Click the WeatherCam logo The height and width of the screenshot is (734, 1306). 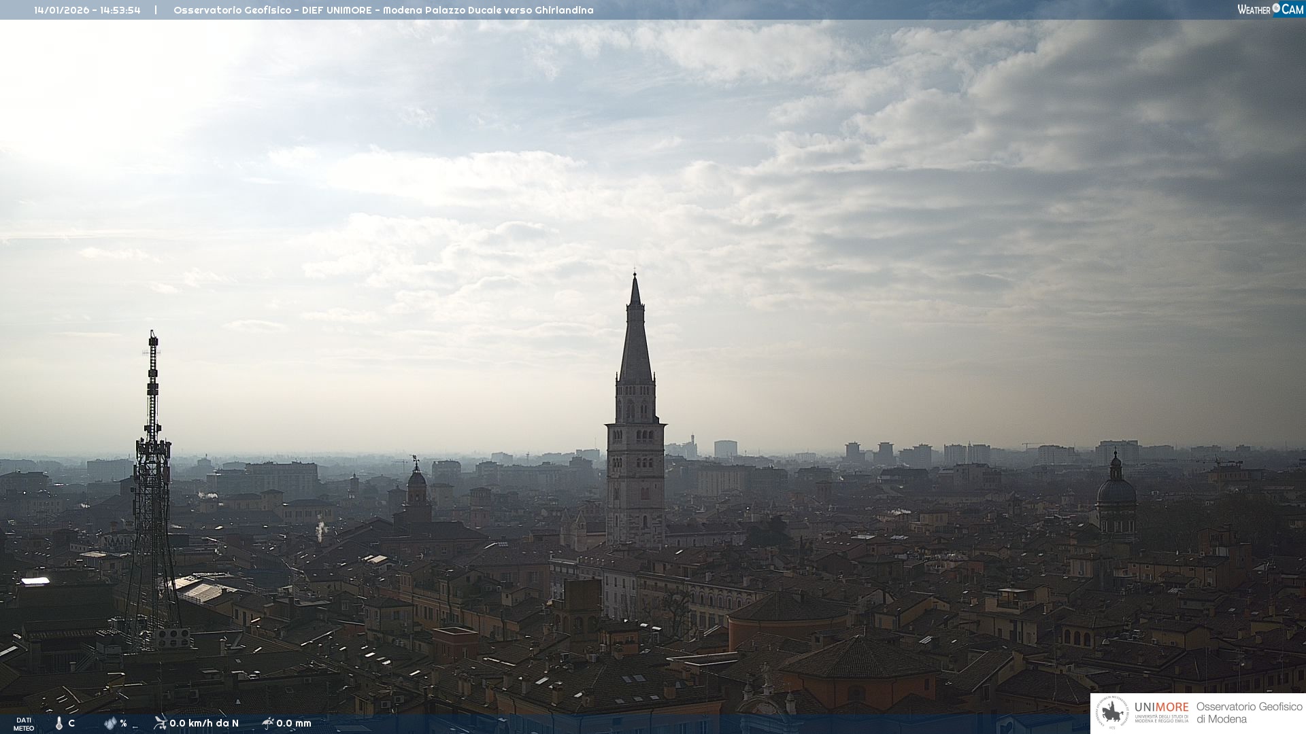(1270, 10)
